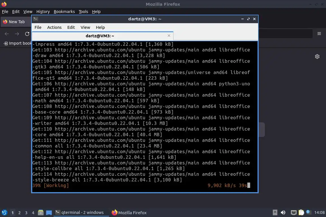The image size is (326, 217).
Task: Open Firefox's hamburger application menu
Action: 319,34
